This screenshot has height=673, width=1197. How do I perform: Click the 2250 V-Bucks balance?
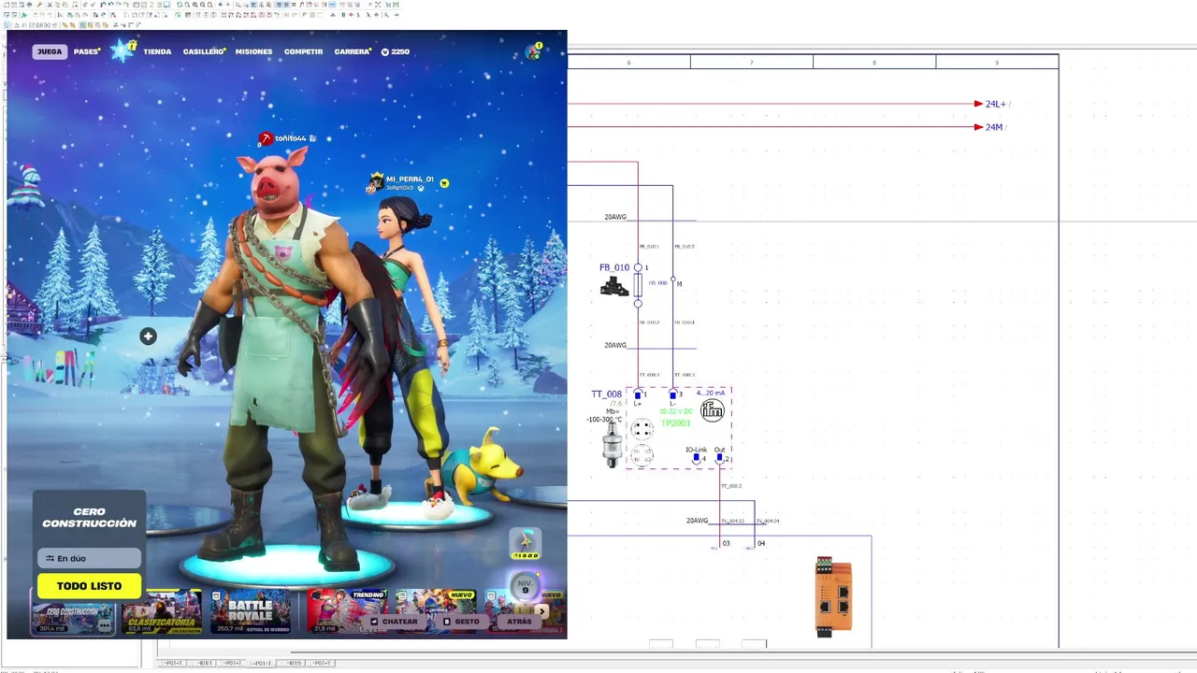click(x=396, y=51)
